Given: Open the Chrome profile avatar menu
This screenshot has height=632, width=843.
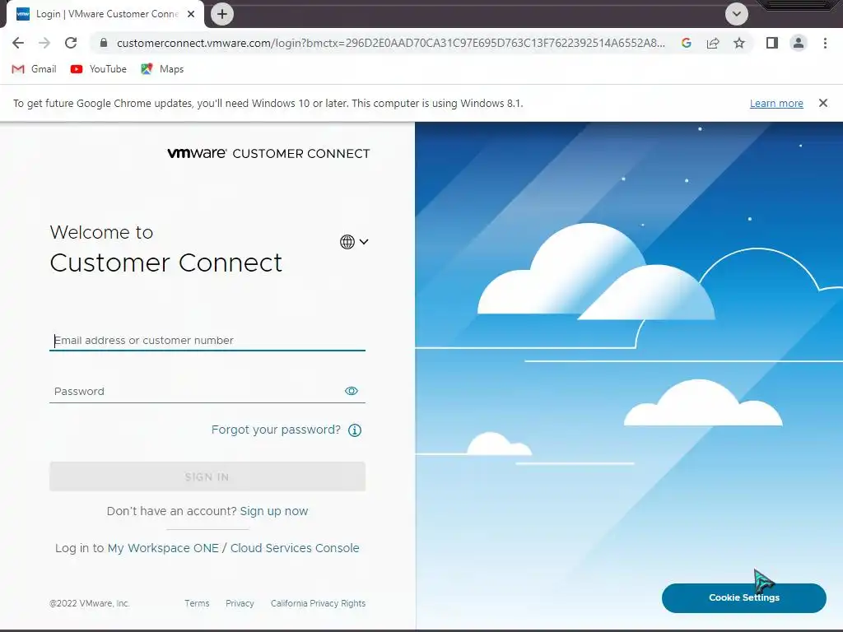Looking at the screenshot, I should pos(799,43).
